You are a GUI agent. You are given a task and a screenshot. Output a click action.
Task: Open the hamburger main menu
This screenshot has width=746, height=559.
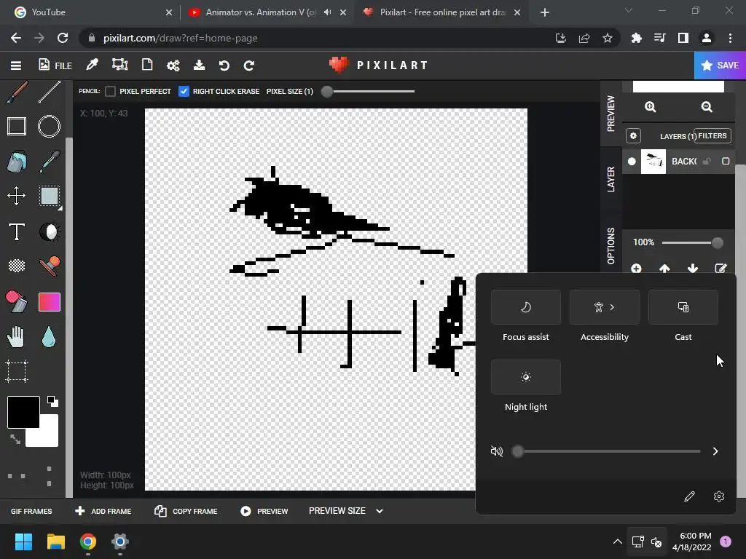pyautogui.click(x=16, y=66)
